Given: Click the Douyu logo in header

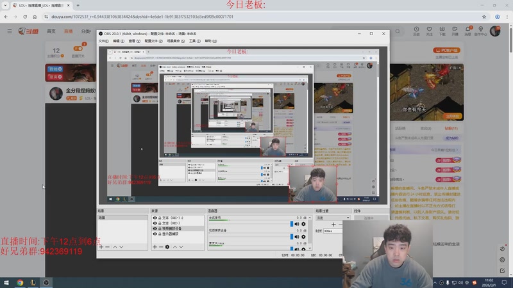Looking at the screenshot, I should [28, 31].
